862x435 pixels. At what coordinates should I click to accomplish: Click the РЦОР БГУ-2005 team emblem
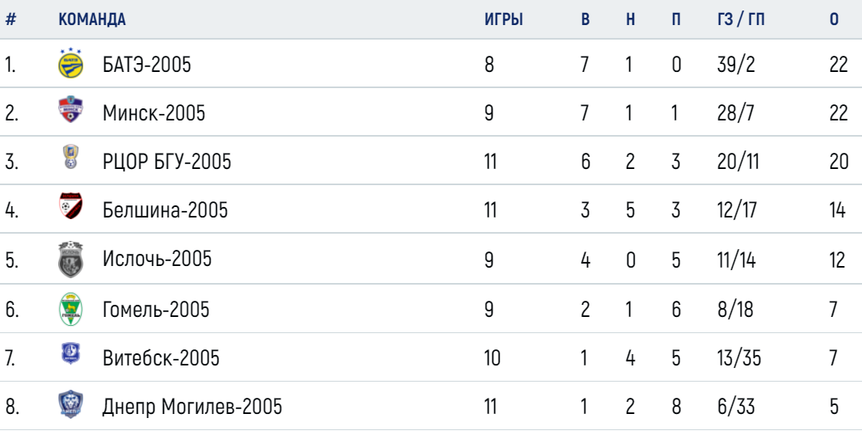(70, 156)
